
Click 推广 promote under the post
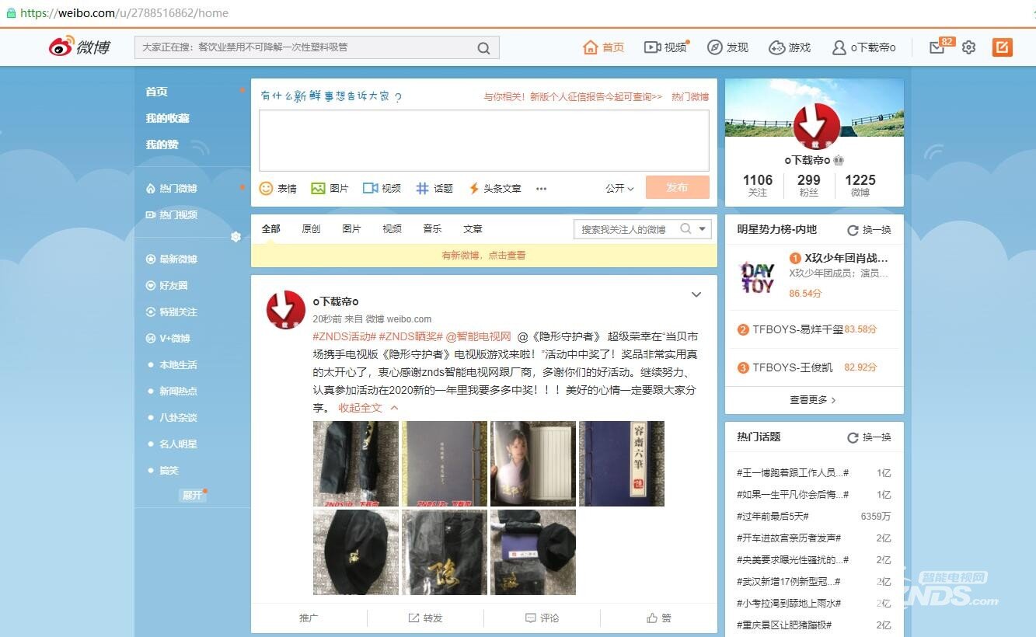point(309,618)
